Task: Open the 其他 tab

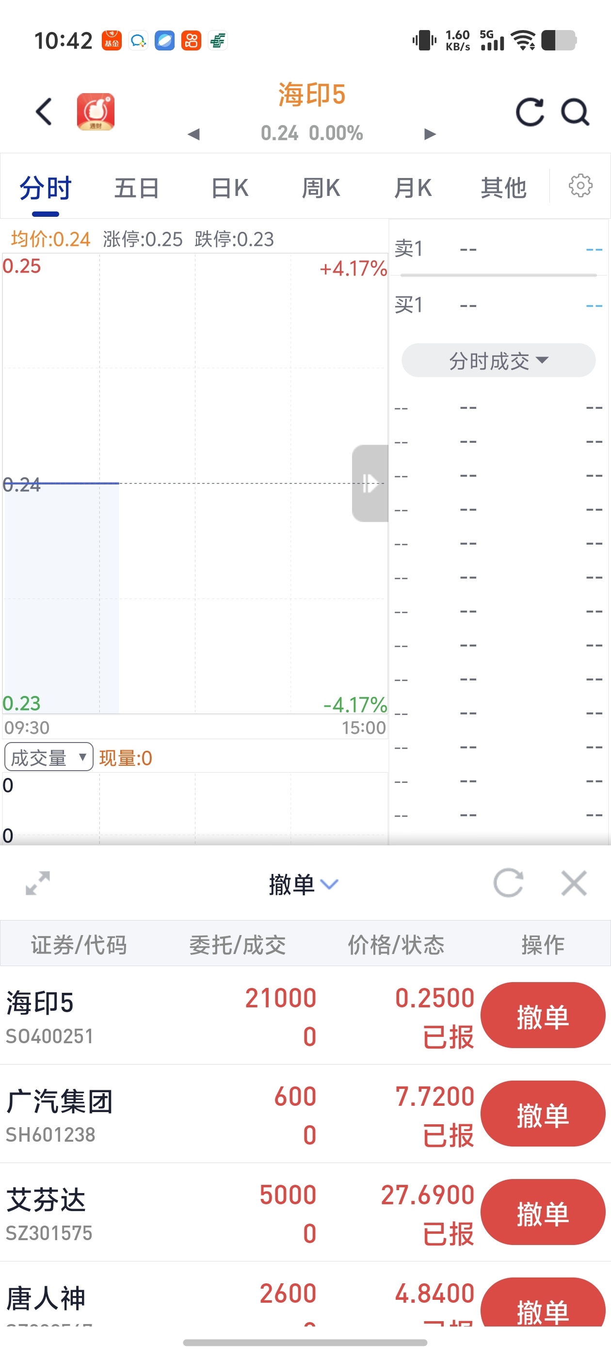Action: click(503, 188)
